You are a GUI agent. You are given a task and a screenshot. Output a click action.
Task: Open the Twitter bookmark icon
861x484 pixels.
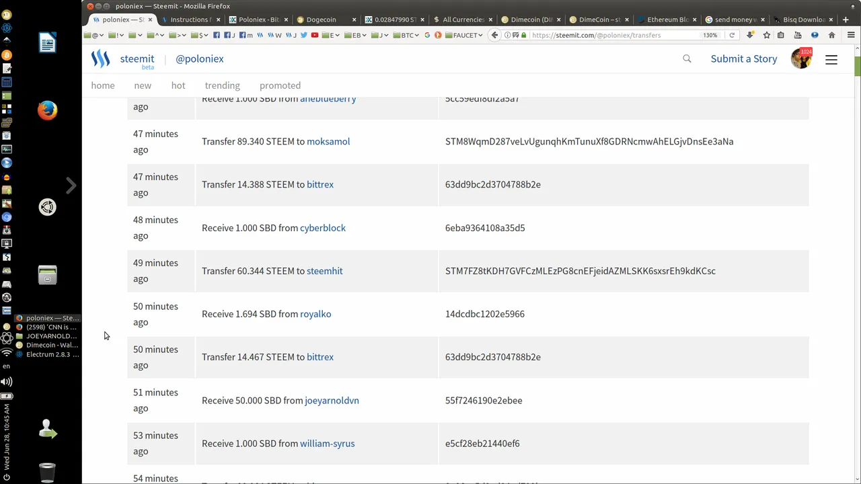coord(305,35)
